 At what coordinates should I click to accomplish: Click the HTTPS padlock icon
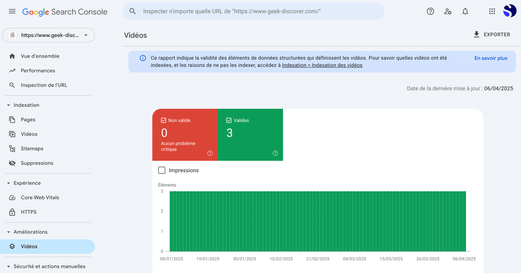12,212
